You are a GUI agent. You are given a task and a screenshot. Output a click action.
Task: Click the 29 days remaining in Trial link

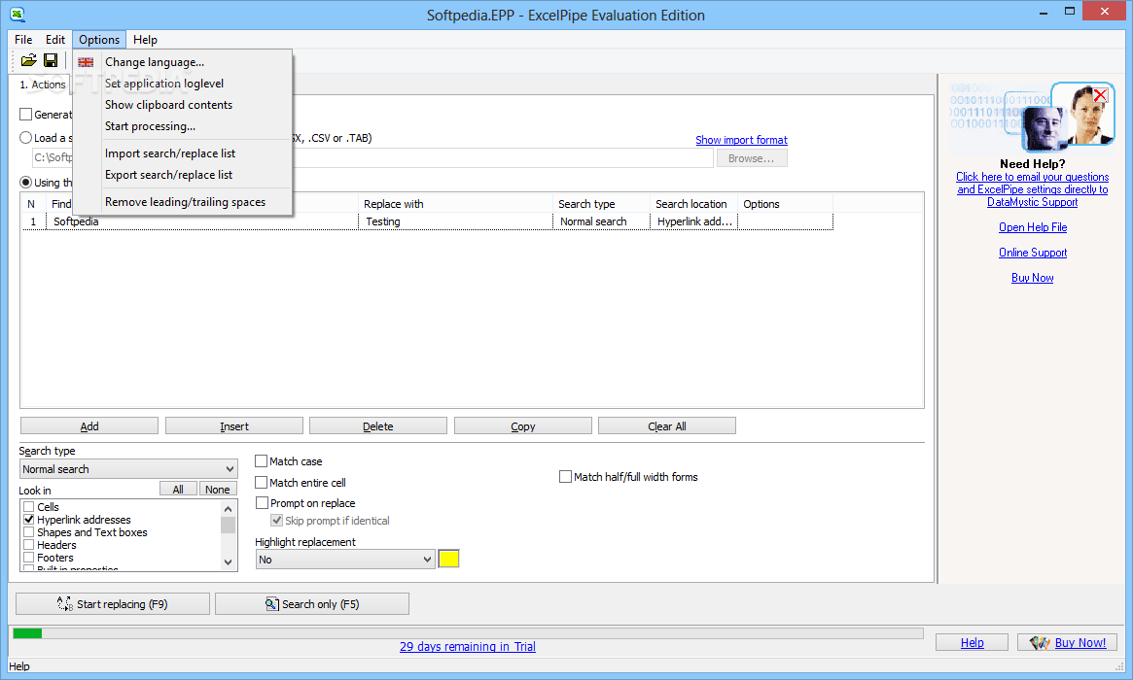[x=468, y=647]
